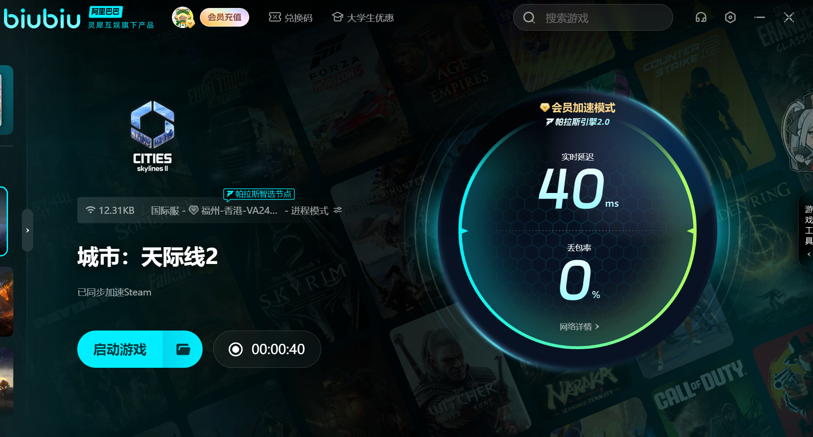This screenshot has height=437, width=813.
Task: Click the 阿里巴巴 badge
Action: (105, 12)
